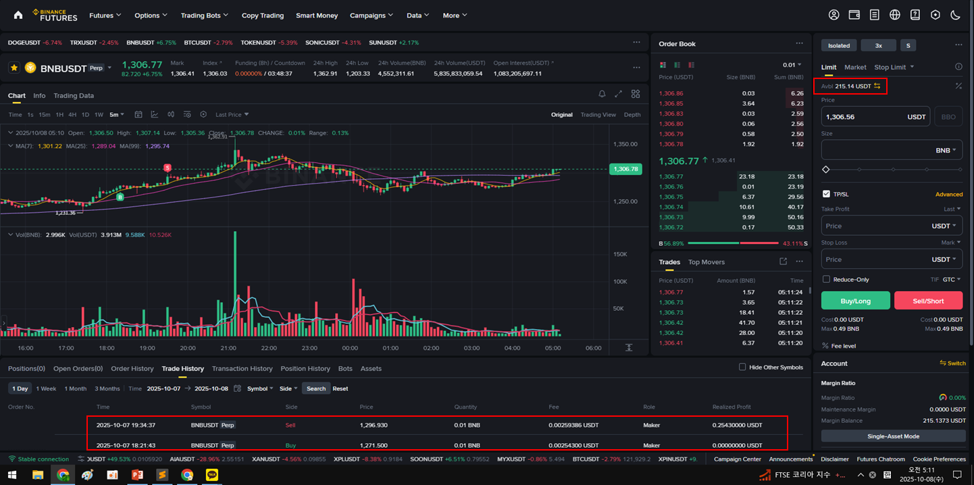The width and height of the screenshot is (974, 485).
Task: Open ticker bar more options menu
Action: coord(636,42)
